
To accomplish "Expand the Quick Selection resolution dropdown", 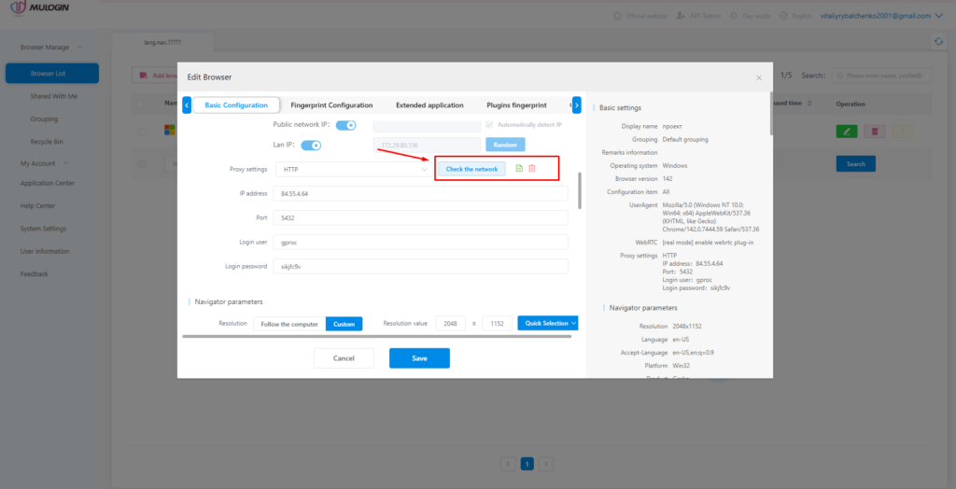I will tap(548, 323).
